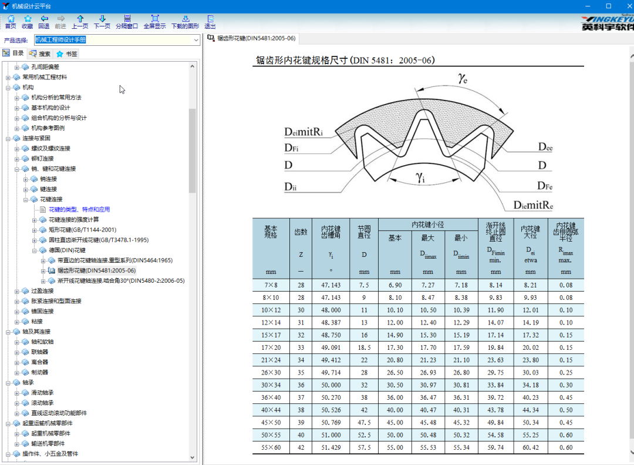This screenshot has height=465, width=634.
Task: Open 下载的图形 downloaded graphics
Action: coord(185,22)
